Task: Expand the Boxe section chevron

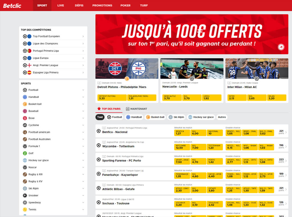Action: 83,118
